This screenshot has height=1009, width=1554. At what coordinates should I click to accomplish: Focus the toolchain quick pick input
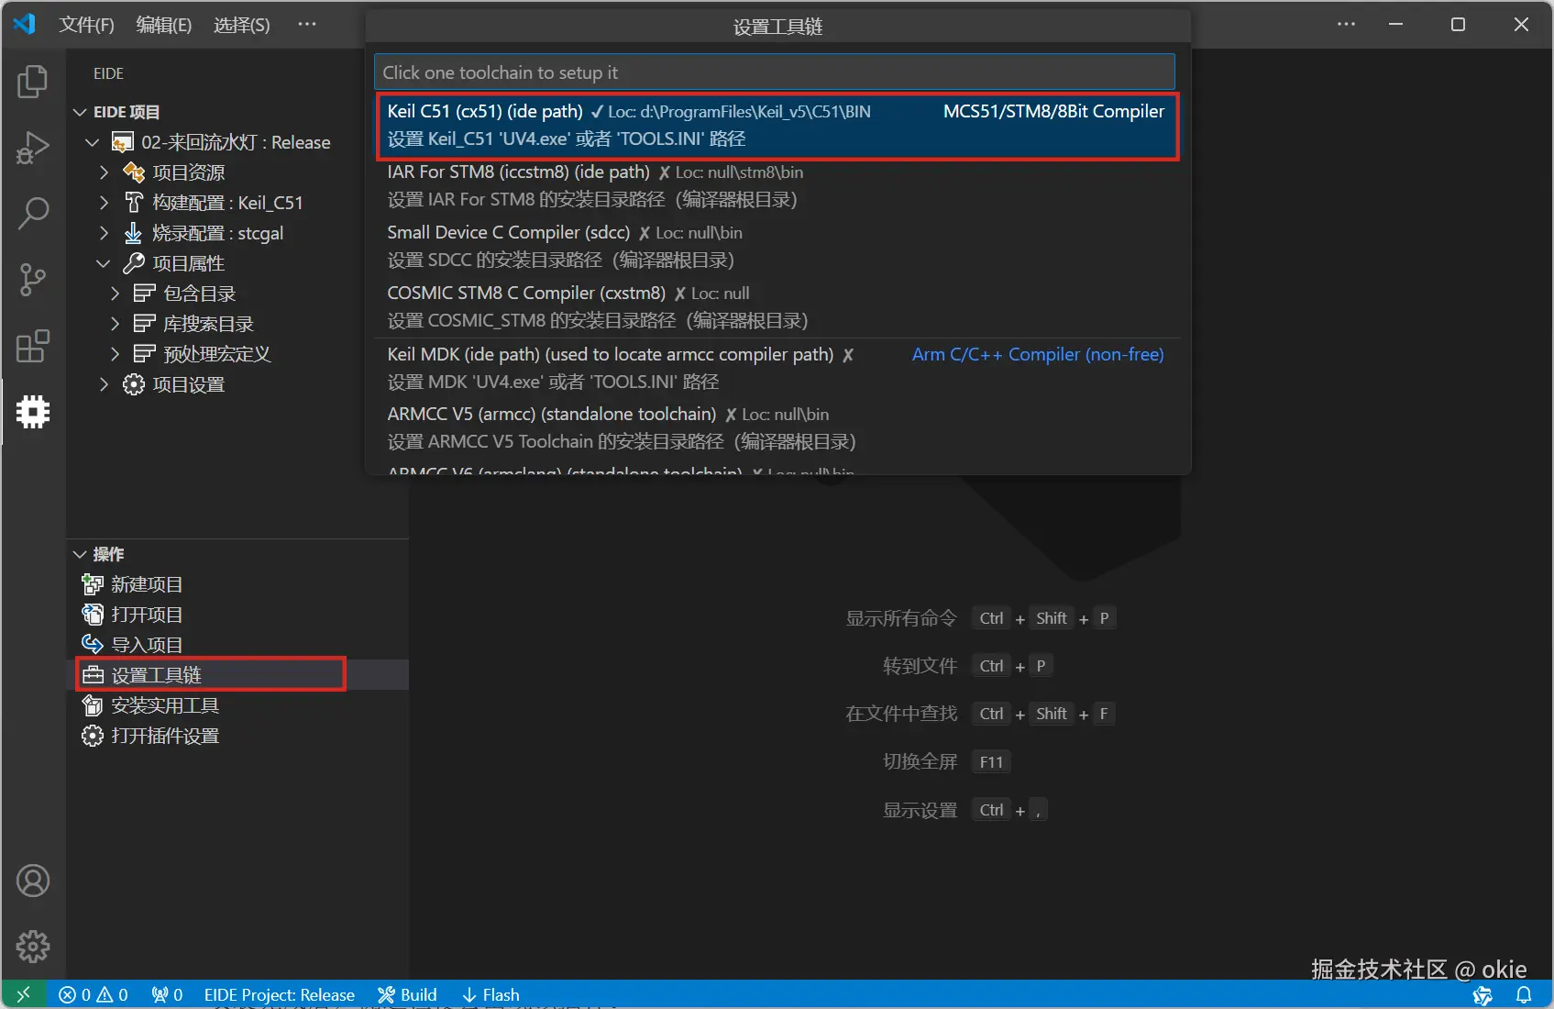click(775, 72)
